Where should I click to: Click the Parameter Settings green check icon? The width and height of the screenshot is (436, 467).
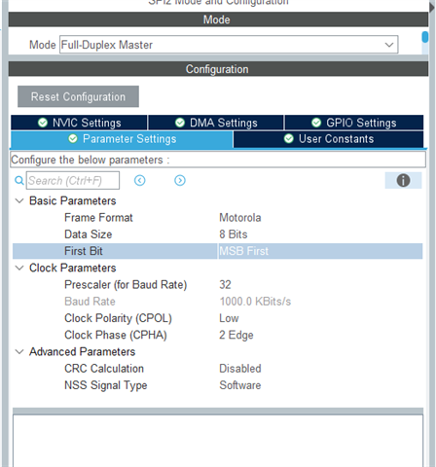pos(73,139)
